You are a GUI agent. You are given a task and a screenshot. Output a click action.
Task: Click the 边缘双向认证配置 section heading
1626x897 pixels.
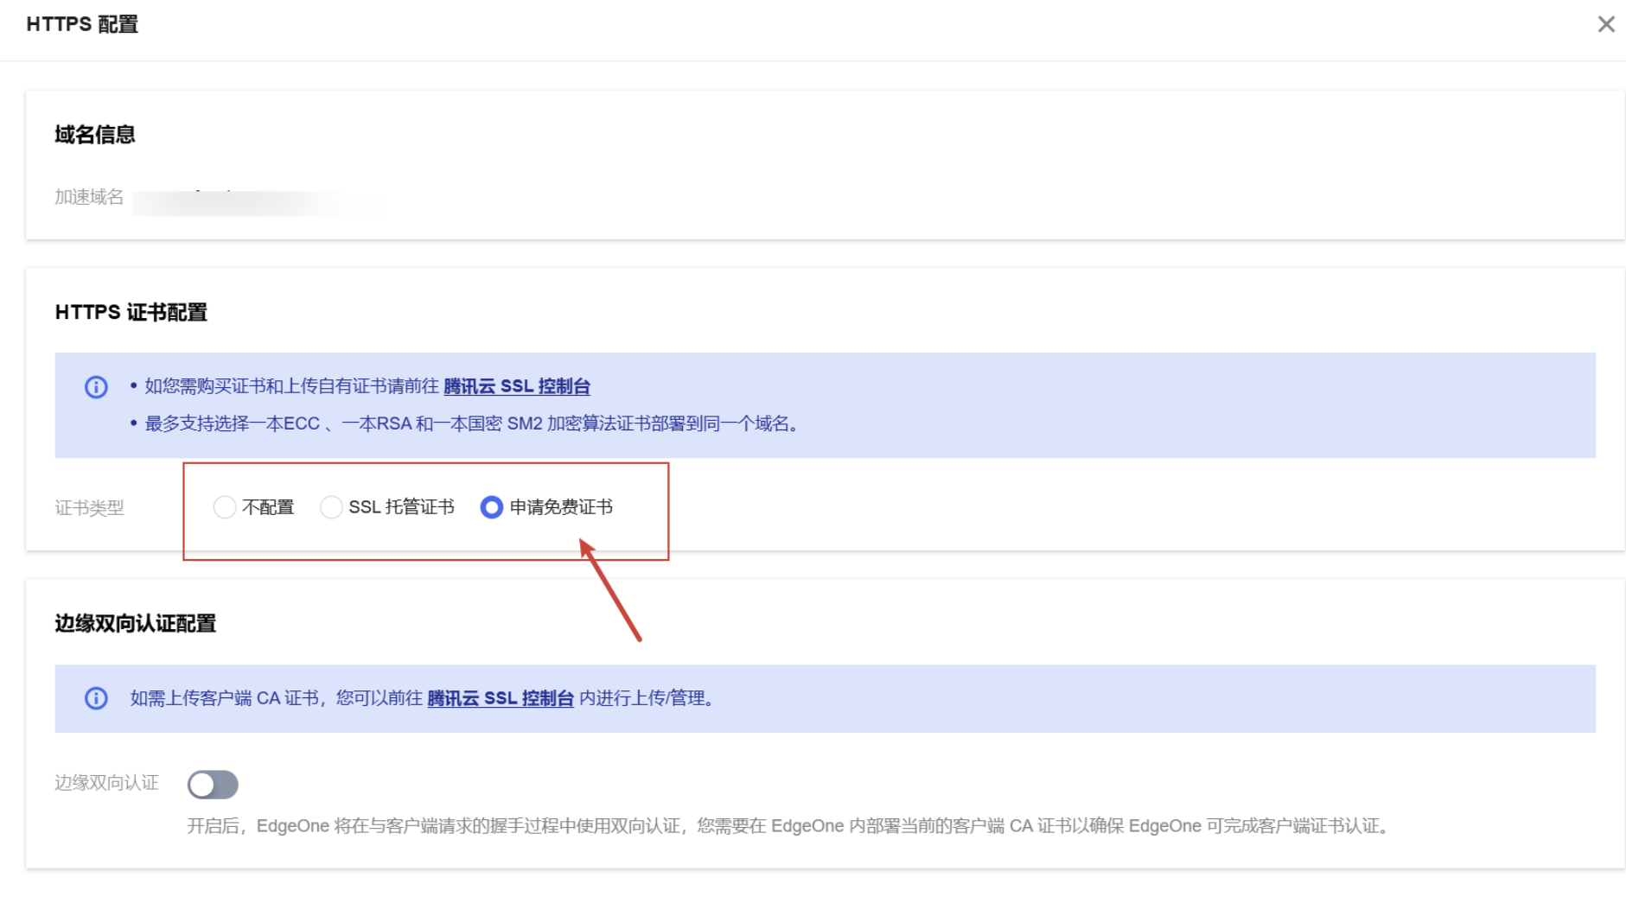click(136, 623)
